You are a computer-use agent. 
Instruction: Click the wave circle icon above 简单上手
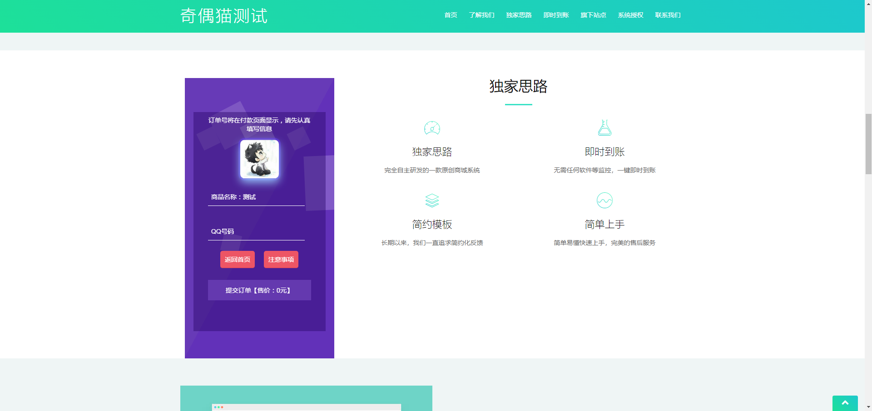(x=604, y=200)
